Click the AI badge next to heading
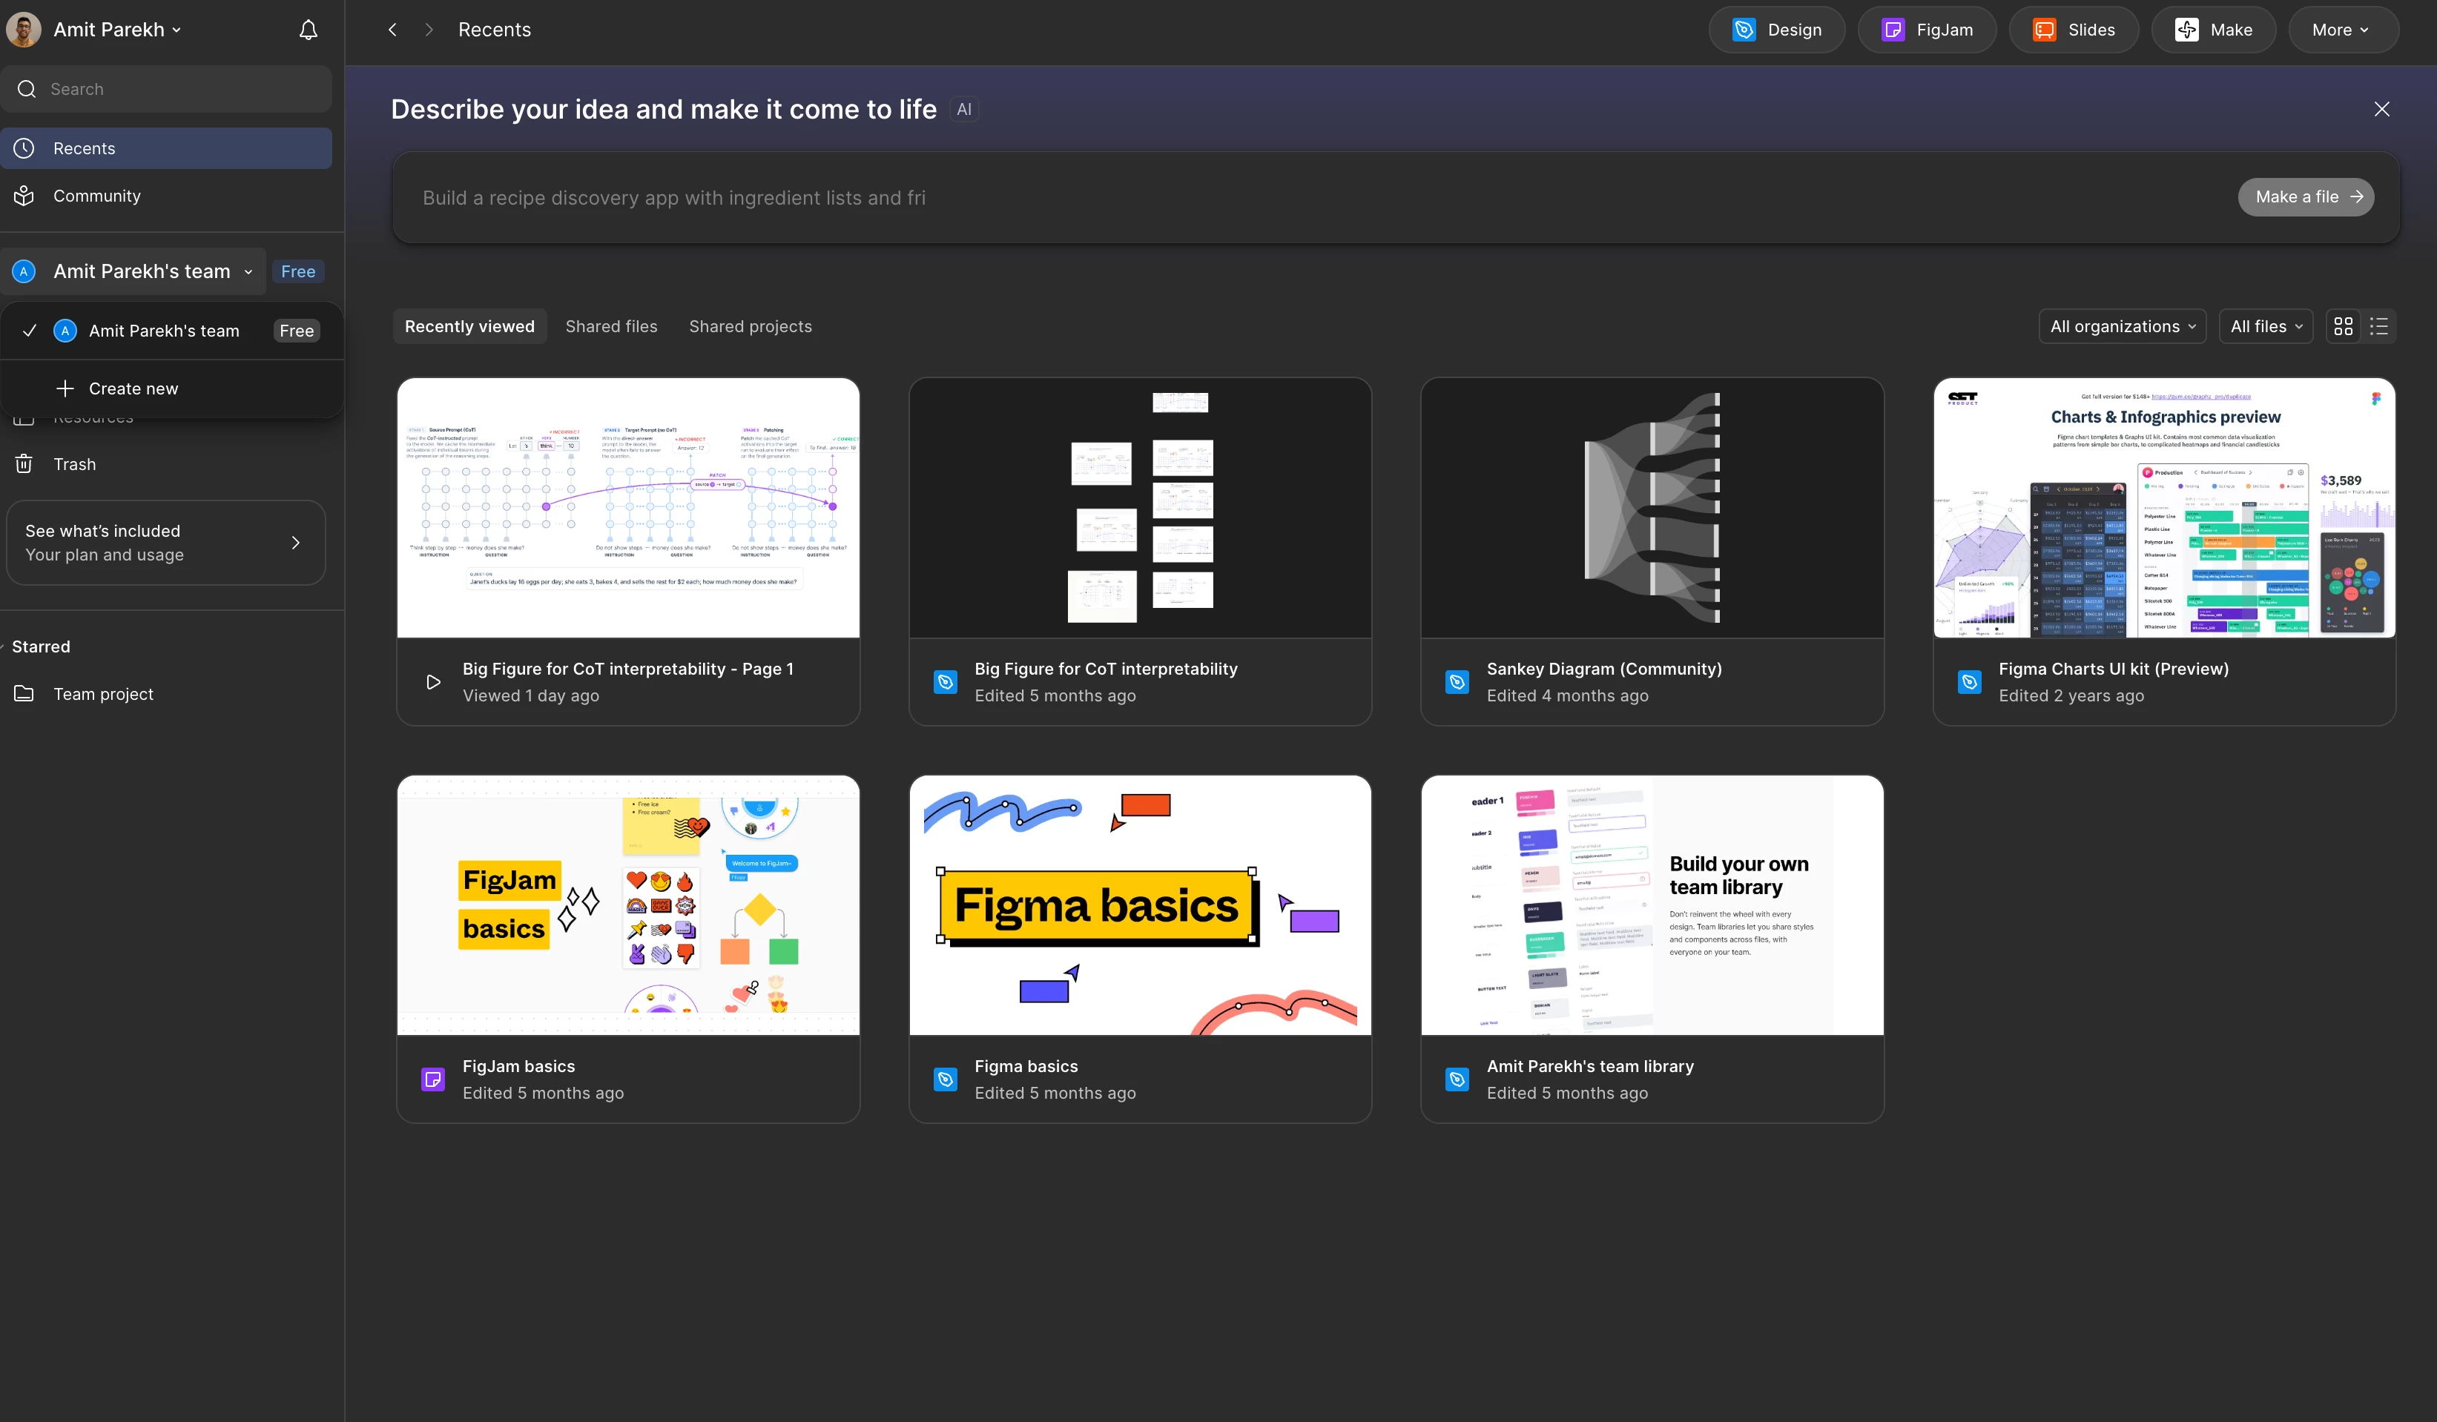Screen dimensions: 2437x1422 pos(964,109)
